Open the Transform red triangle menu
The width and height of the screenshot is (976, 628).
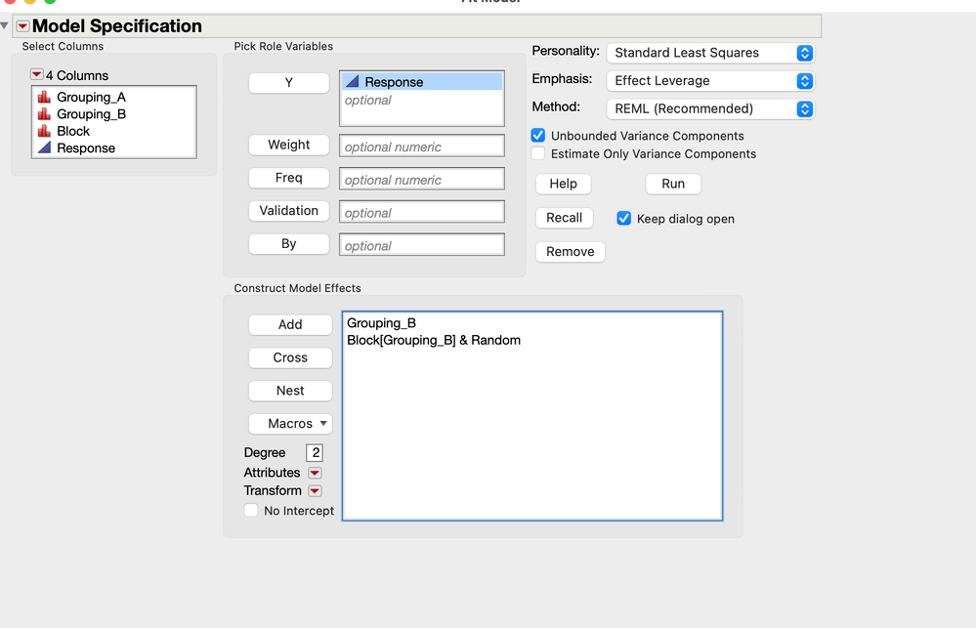coord(315,490)
